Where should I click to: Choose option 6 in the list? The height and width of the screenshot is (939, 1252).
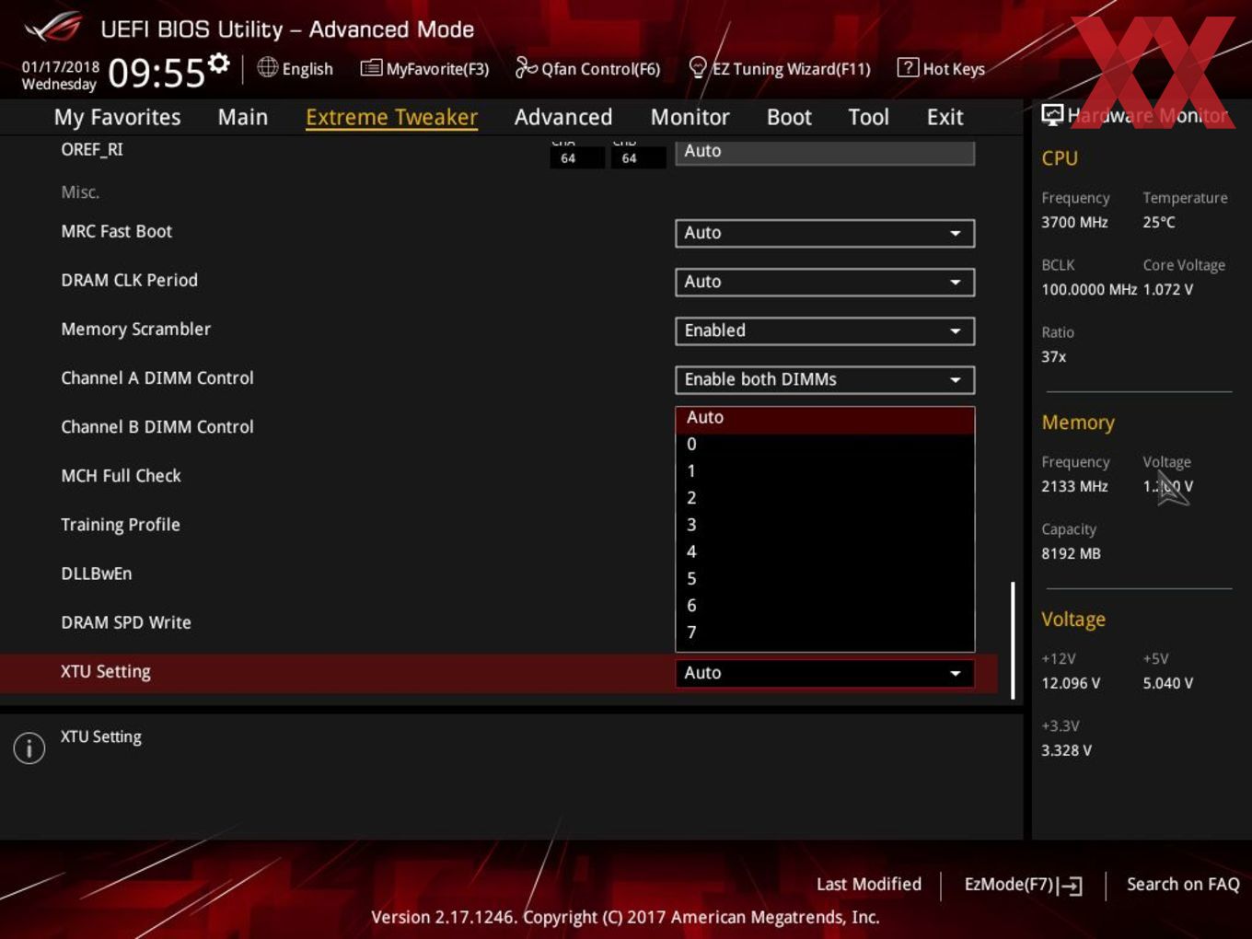point(825,606)
